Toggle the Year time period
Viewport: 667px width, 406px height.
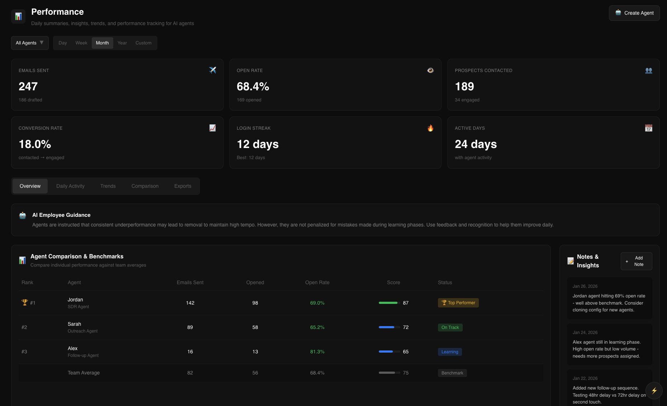[x=122, y=43]
